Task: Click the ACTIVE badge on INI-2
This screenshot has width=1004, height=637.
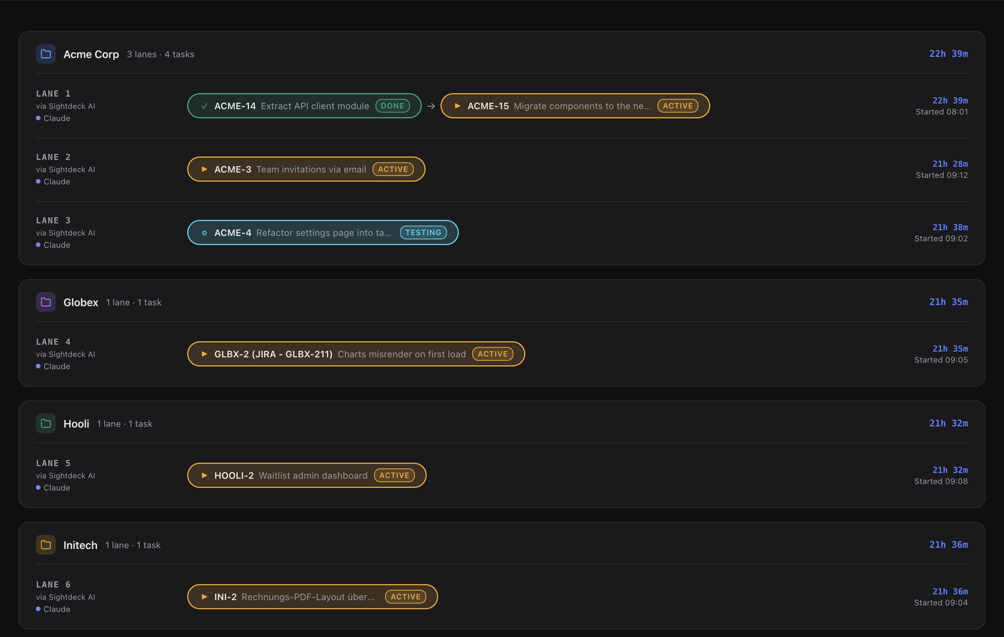Action: pyautogui.click(x=406, y=597)
